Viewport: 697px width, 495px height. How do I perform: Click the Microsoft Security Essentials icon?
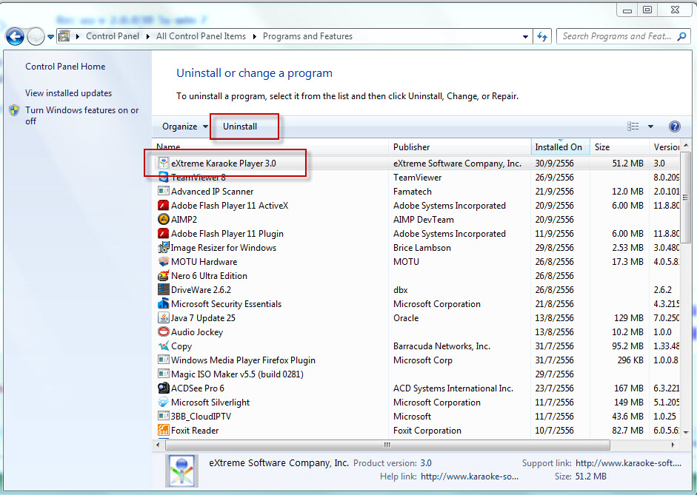(x=164, y=303)
